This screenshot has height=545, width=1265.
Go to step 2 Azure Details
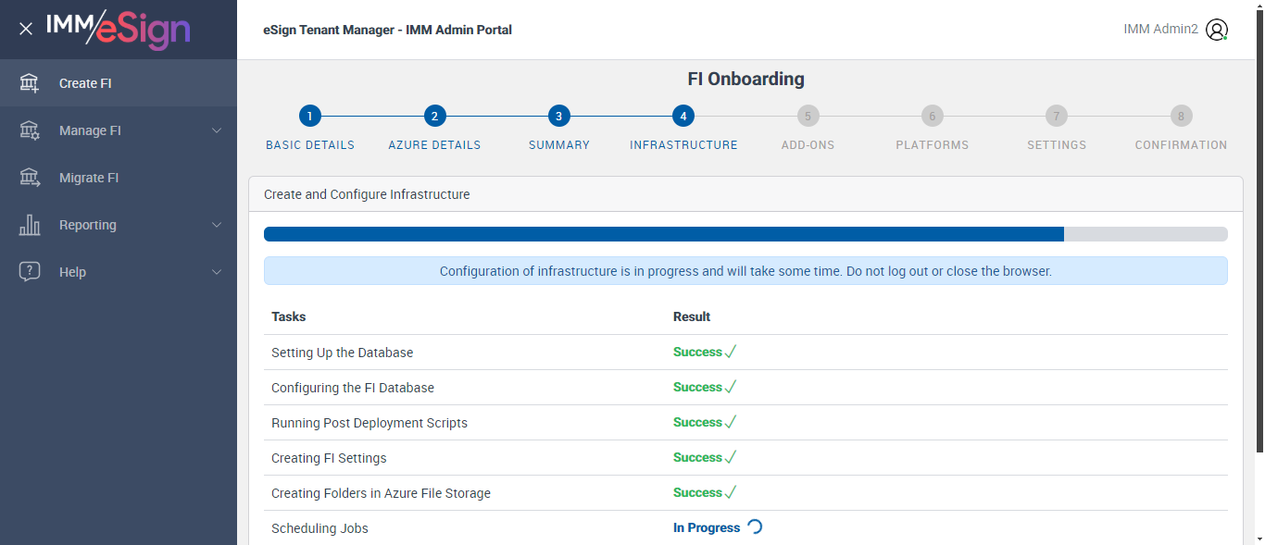[x=434, y=117]
